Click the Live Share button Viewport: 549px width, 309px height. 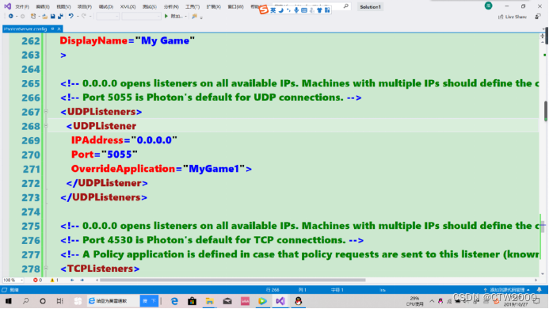(513, 17)
